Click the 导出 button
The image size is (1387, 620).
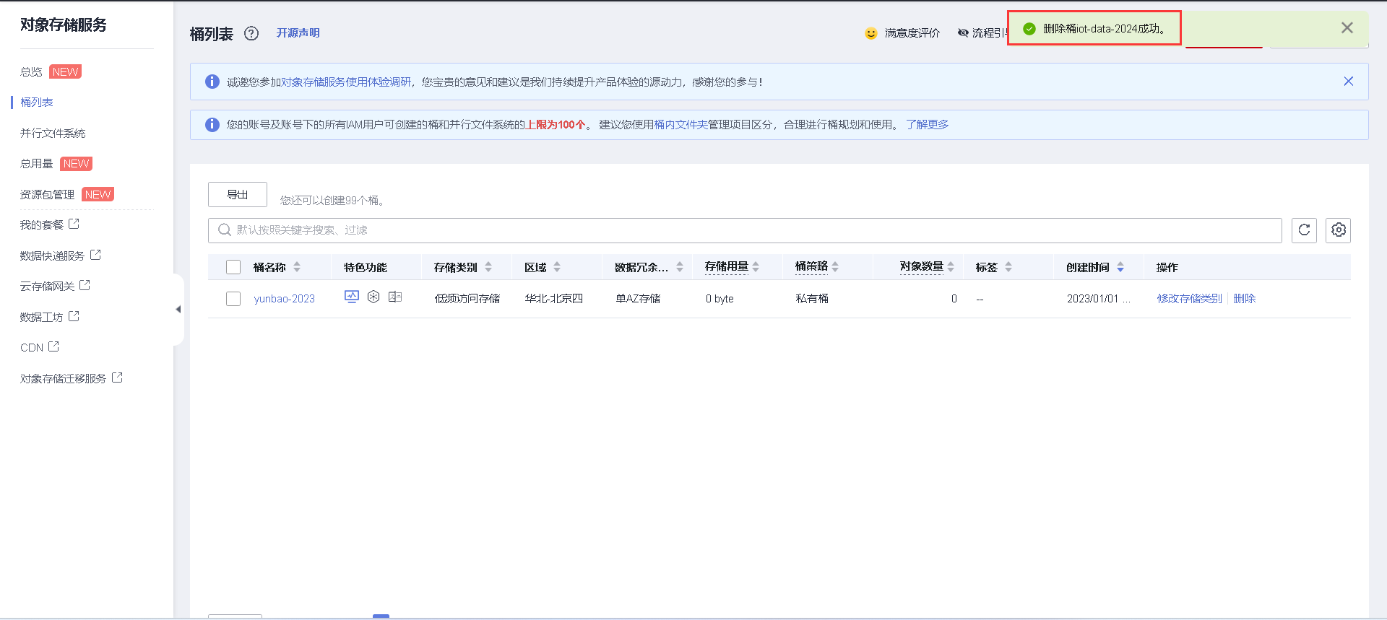238,195
